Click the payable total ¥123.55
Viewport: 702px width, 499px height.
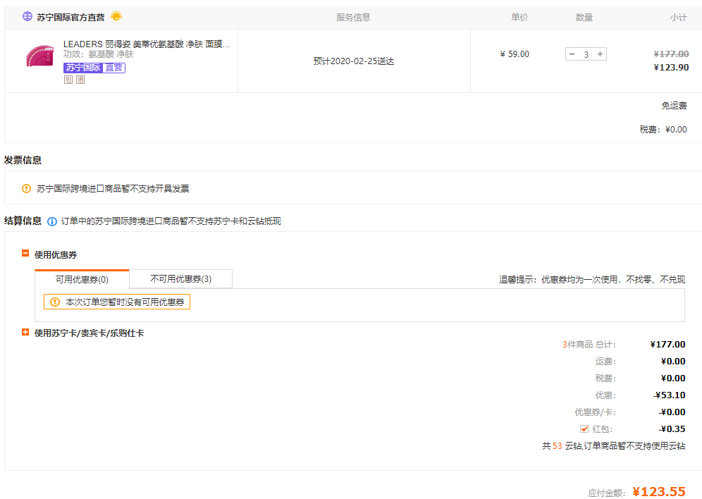[x=659, y=491]
